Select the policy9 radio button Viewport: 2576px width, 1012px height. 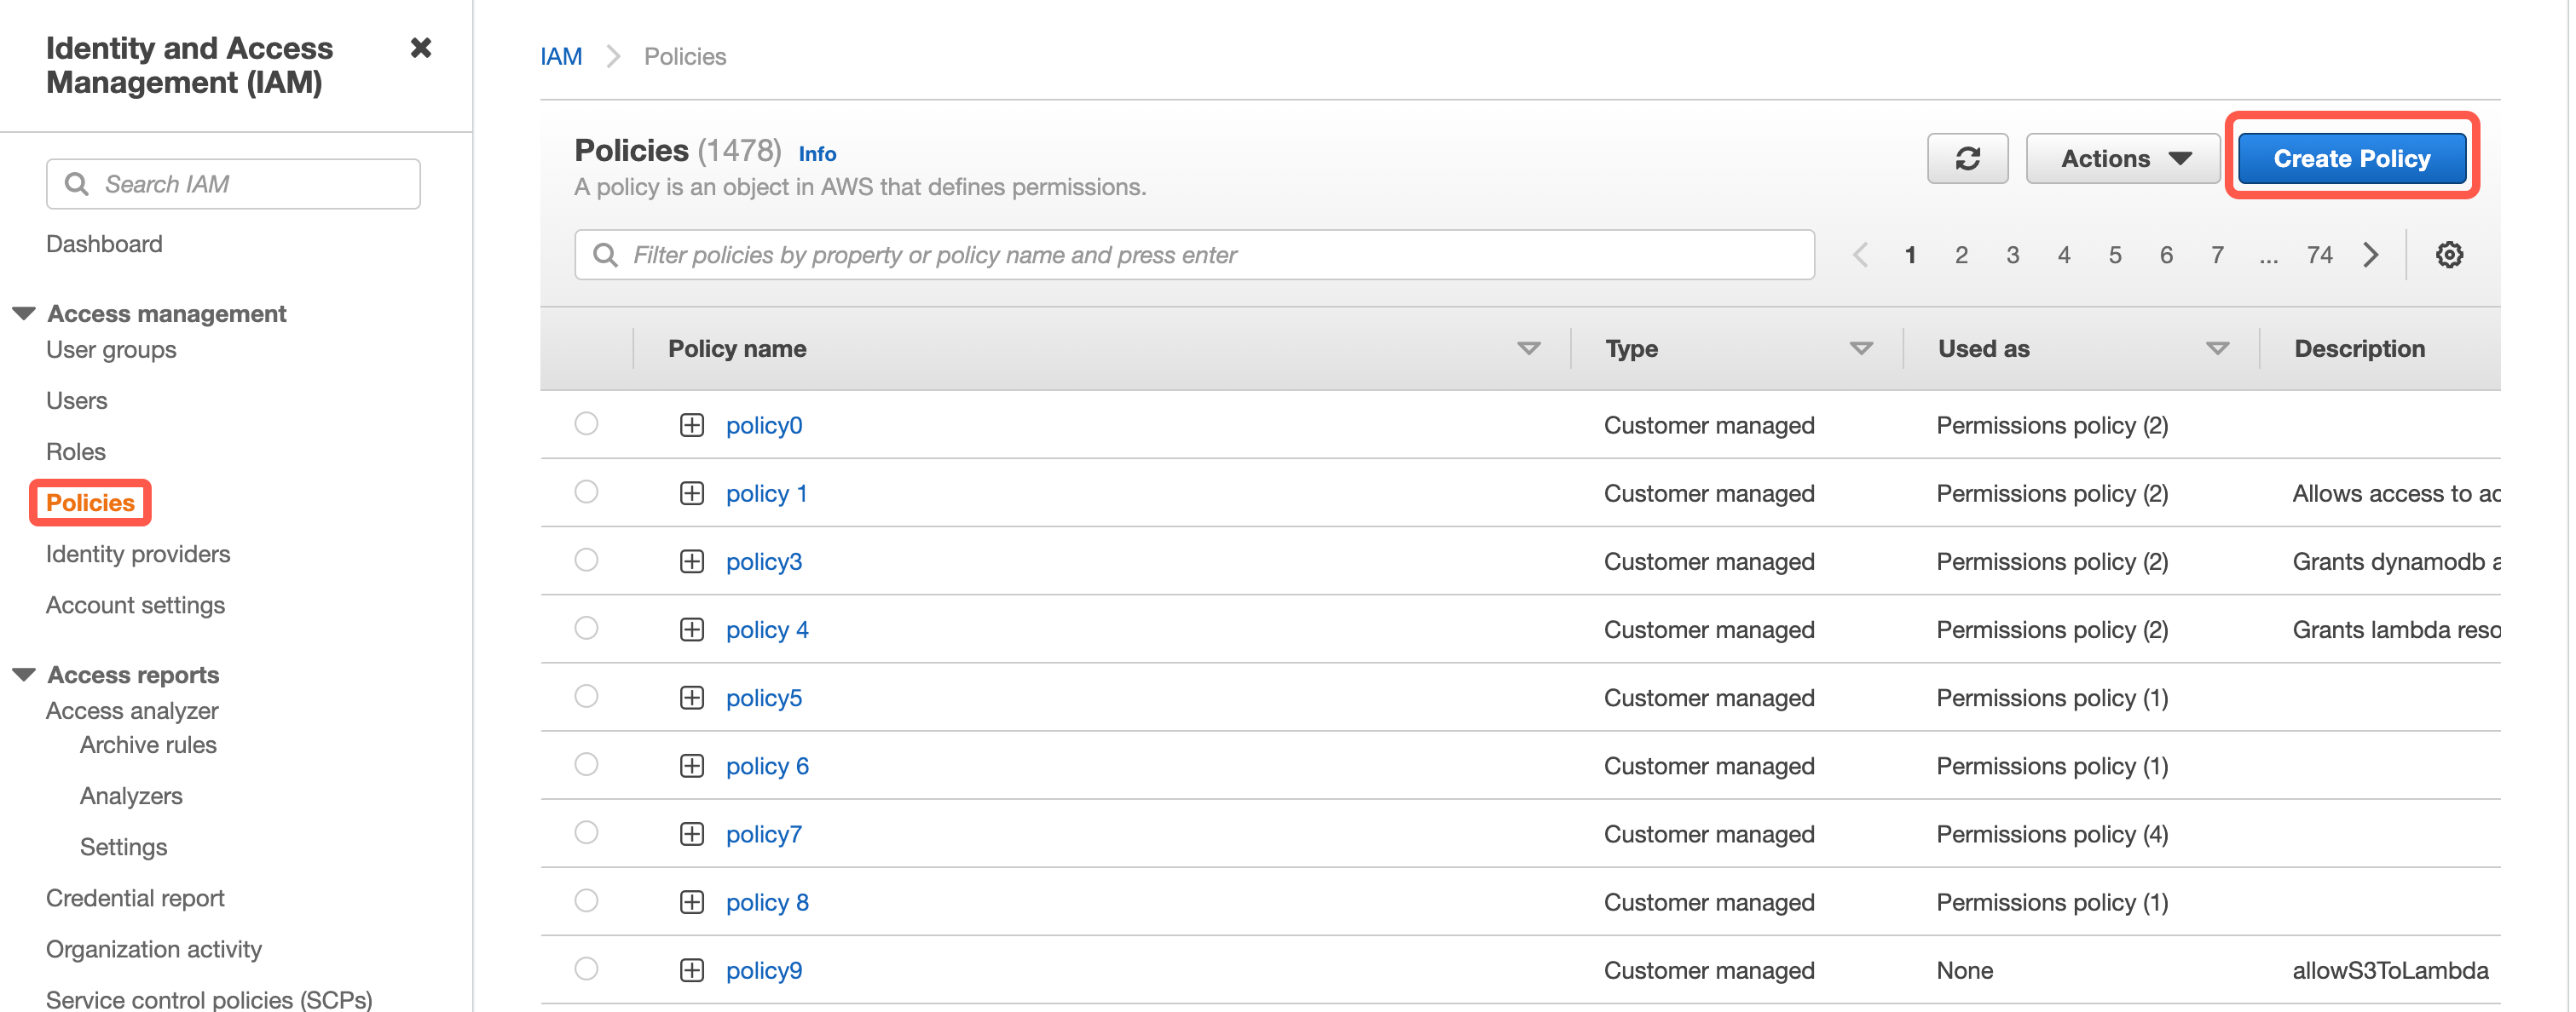[x=586, y=968]
